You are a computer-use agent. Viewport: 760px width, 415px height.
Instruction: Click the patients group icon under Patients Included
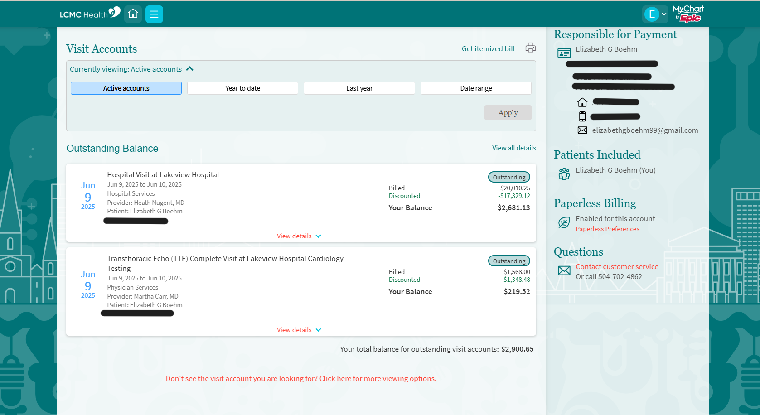(564, 174)
